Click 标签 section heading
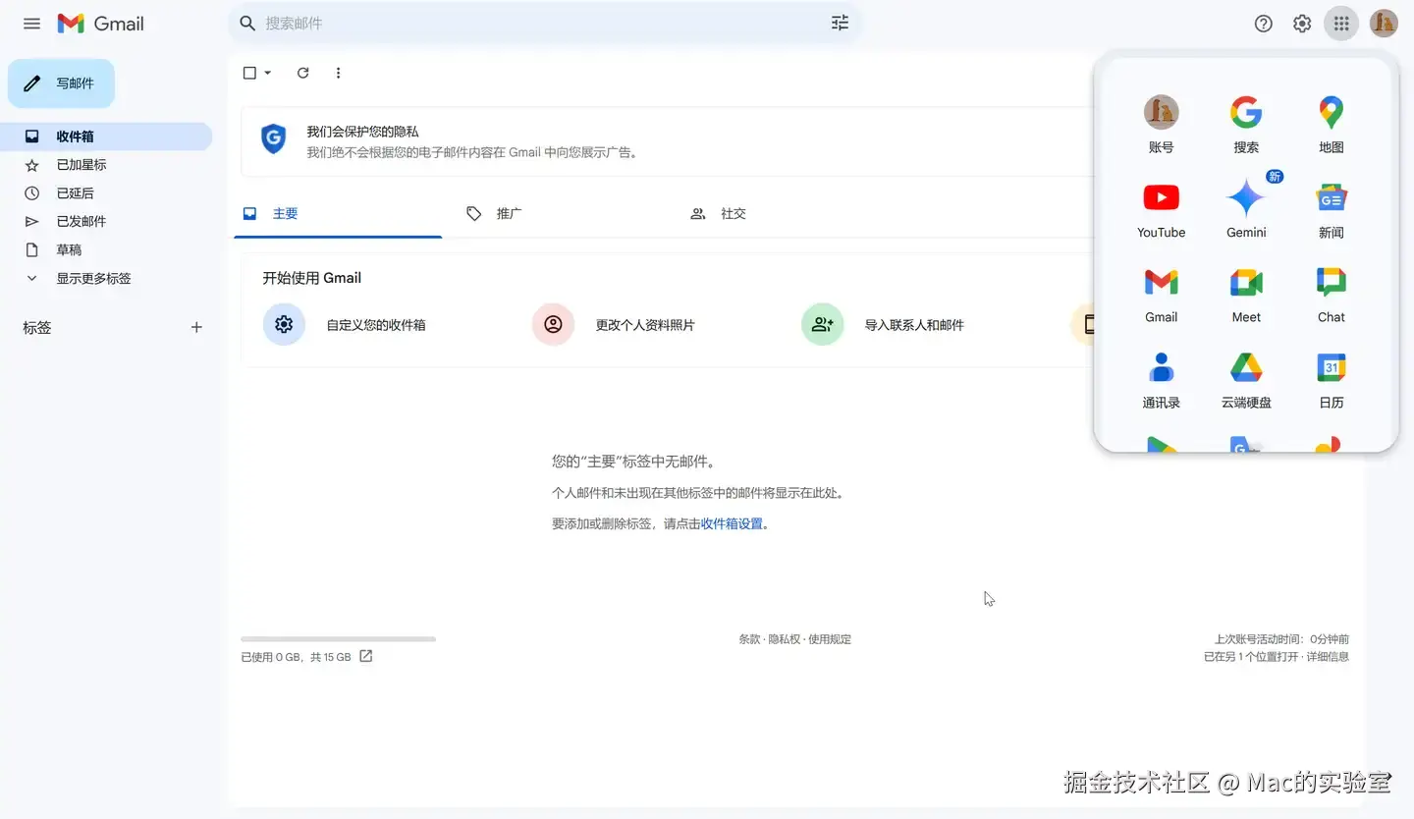The image size is (1414, 819). [37, 328]
